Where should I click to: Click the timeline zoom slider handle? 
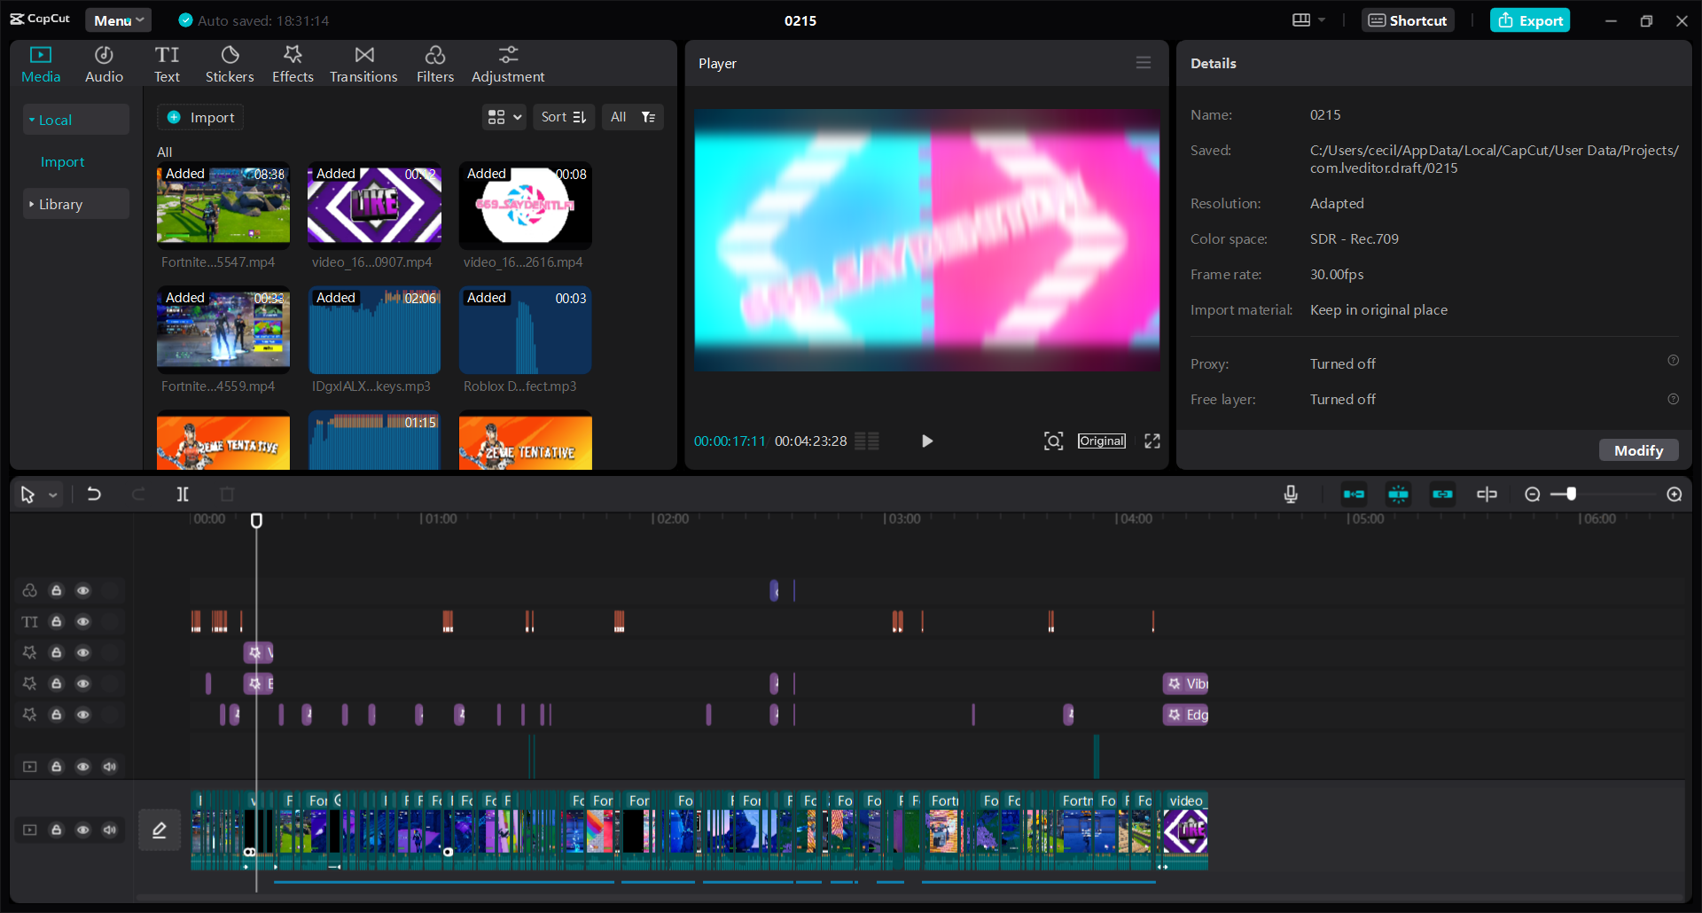[x=1571, y=495]
